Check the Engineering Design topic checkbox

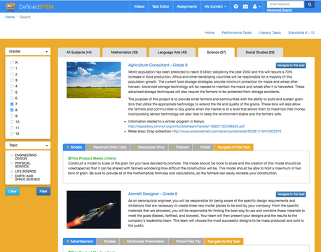[x=12, y=155]
